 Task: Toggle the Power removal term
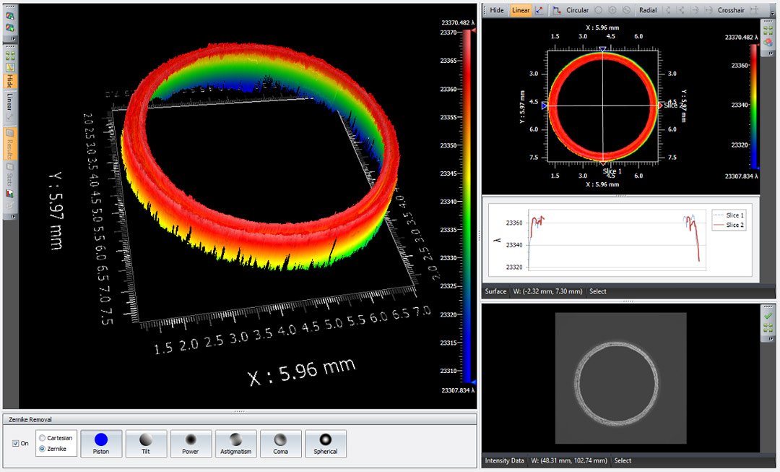pos(191,443)
